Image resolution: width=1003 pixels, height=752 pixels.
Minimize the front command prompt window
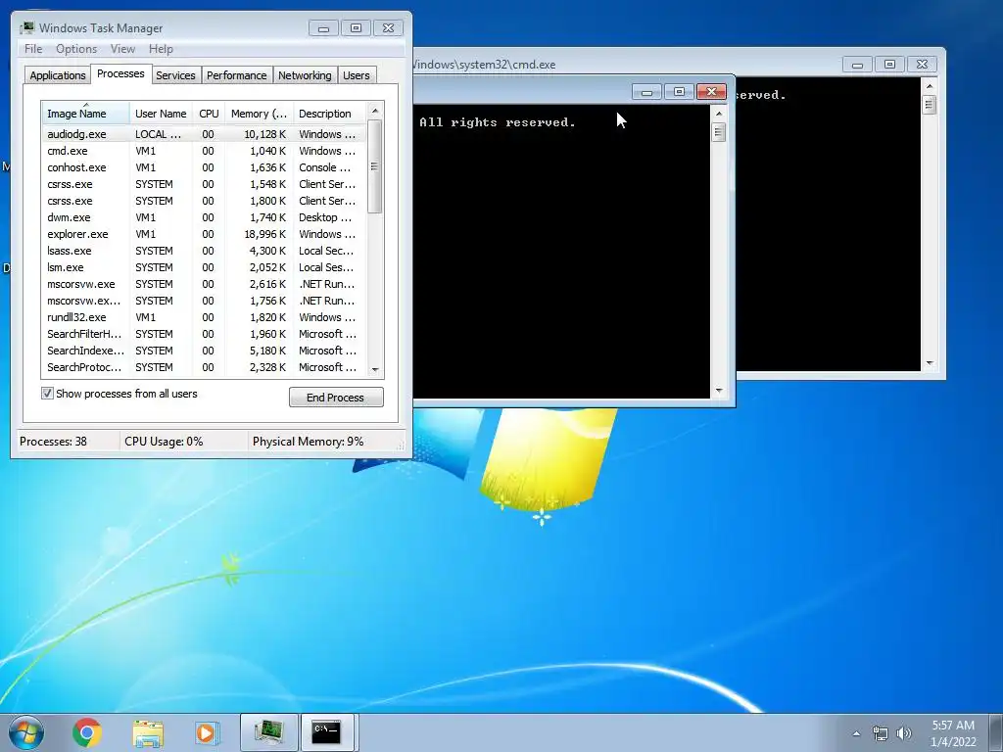[646, 92]
